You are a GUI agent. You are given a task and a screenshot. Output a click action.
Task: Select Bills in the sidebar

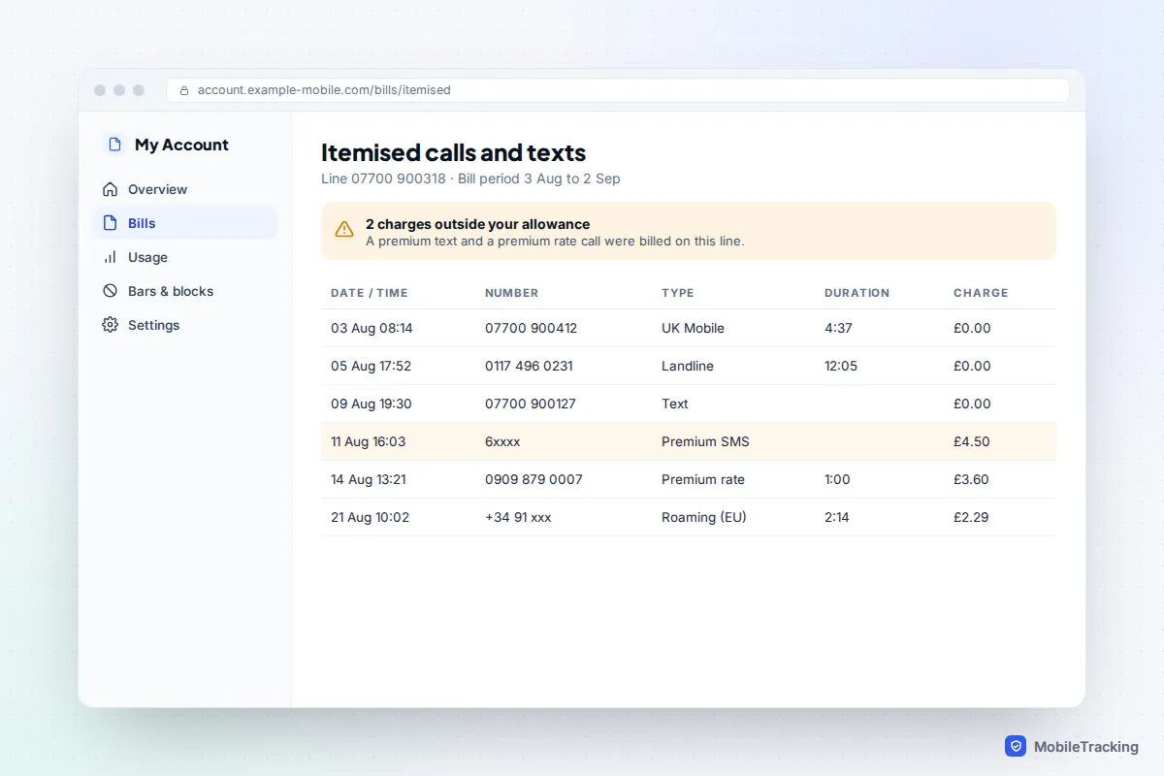(x=184, y=223)
